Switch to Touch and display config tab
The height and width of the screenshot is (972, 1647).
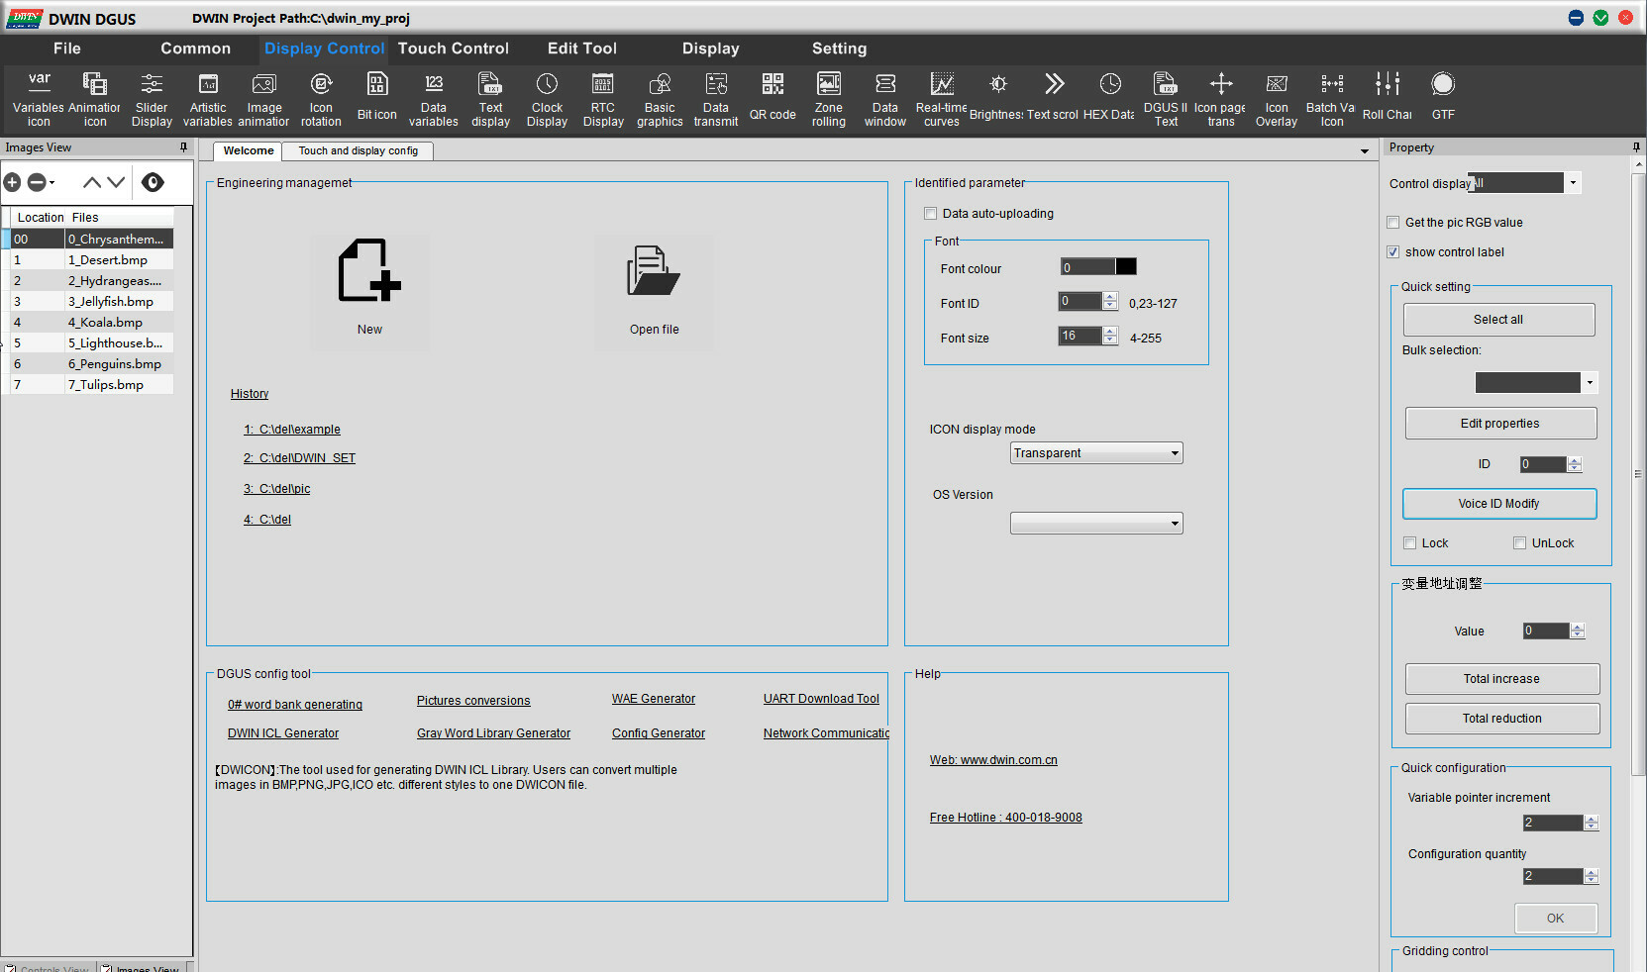click(x=359, y=151)
